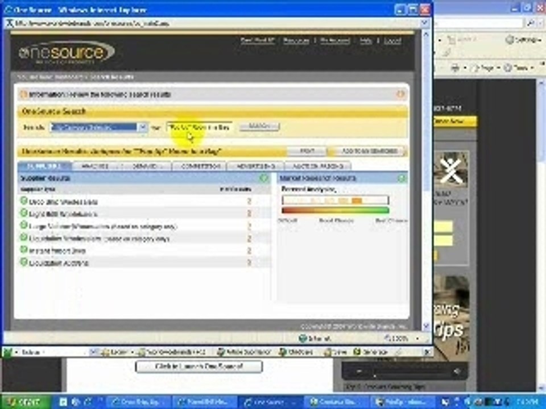Click the green icon beside Liquidation Wholesalers
This screenshot has width=546, height=409.
24,237
